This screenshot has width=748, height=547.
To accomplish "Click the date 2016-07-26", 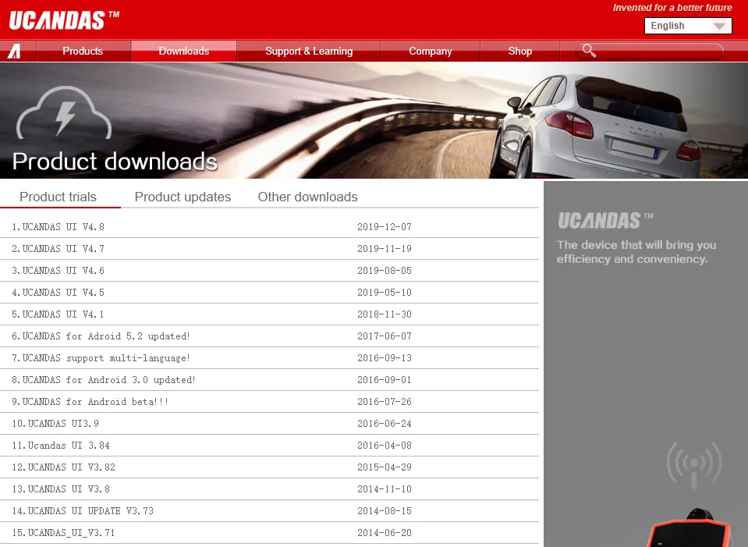I will point(385,402).
